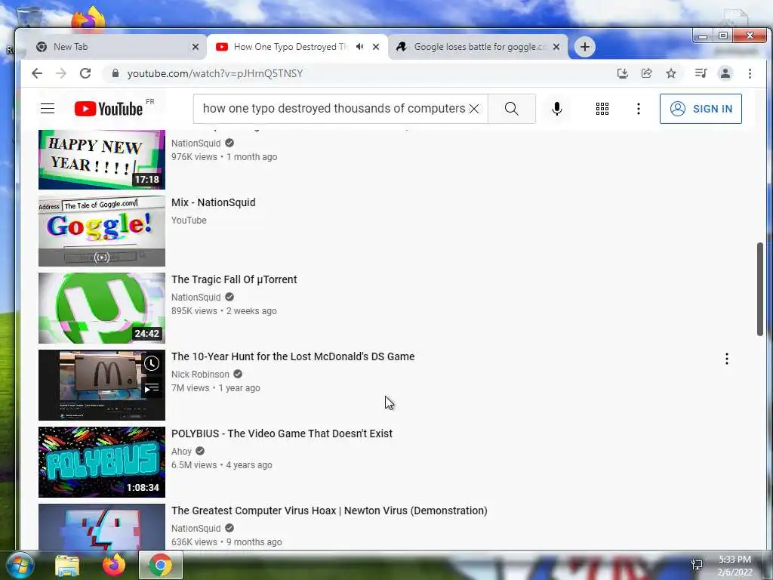Launch Firefox from the taskbar

(114, 565)
